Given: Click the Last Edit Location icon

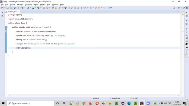Looking at the screenshot, I should click(x=96, y=8).
